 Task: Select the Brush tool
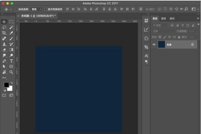coord(11,39)
